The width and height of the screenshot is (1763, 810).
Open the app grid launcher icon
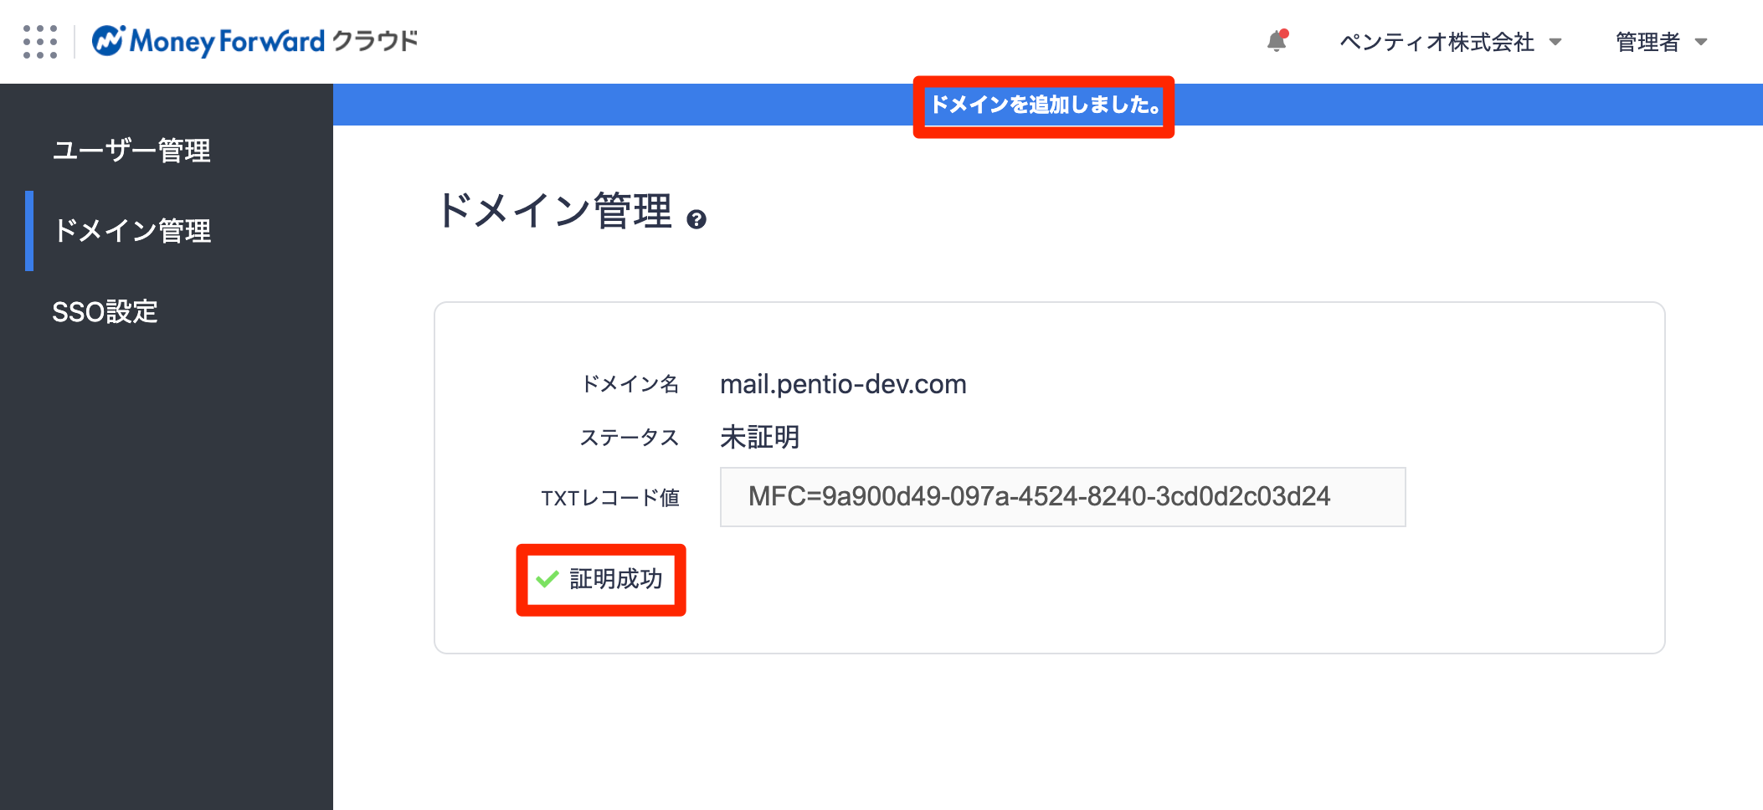click(40, 42)
